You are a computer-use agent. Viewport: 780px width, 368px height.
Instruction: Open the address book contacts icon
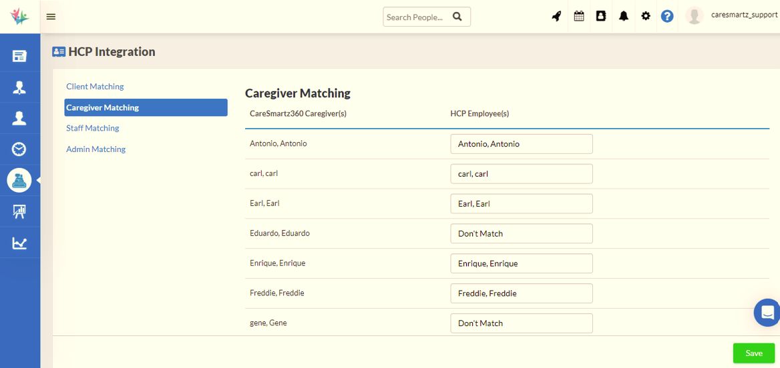point(601,17)
